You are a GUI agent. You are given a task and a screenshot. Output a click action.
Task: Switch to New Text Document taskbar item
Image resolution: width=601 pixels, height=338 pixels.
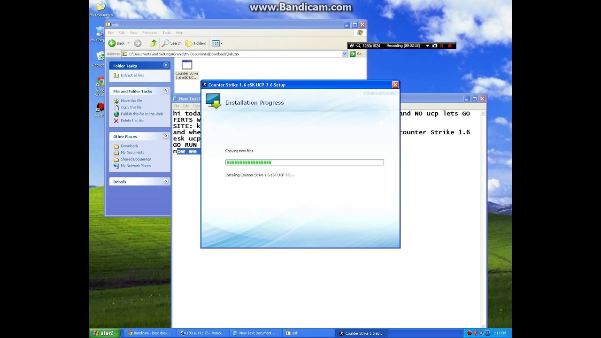coord(257,333)
